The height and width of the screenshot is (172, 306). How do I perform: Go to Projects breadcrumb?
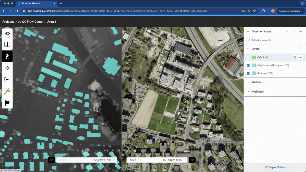(8, 22)
